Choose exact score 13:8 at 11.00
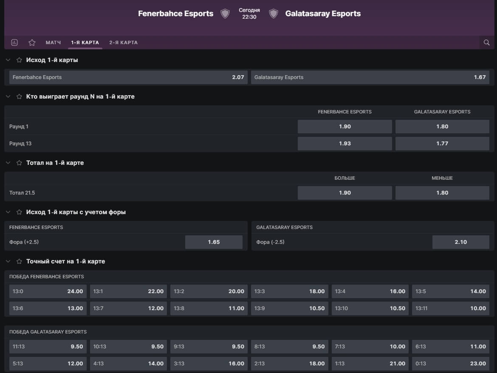The height and width of the screenshot is (373, 497). (x=209, y=308)
